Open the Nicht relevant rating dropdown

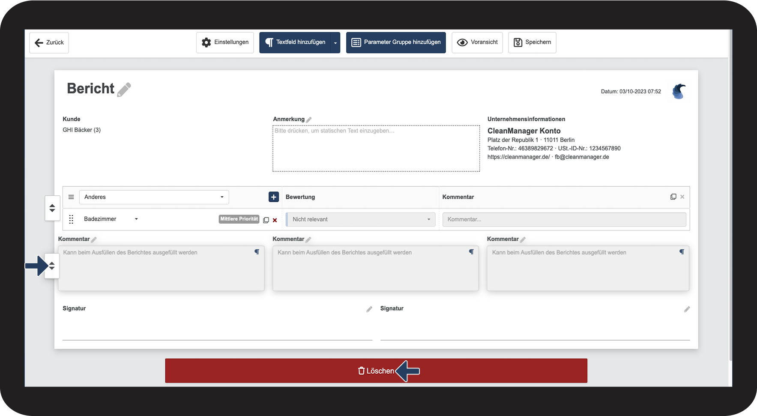pyautogui.click(x=361, y=219)
